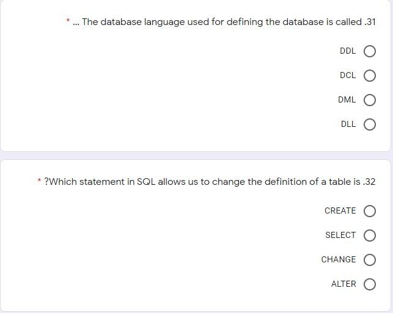Pick the CHANGE radio button
This screenshot has width=393, height=313.
pos(369,260)
